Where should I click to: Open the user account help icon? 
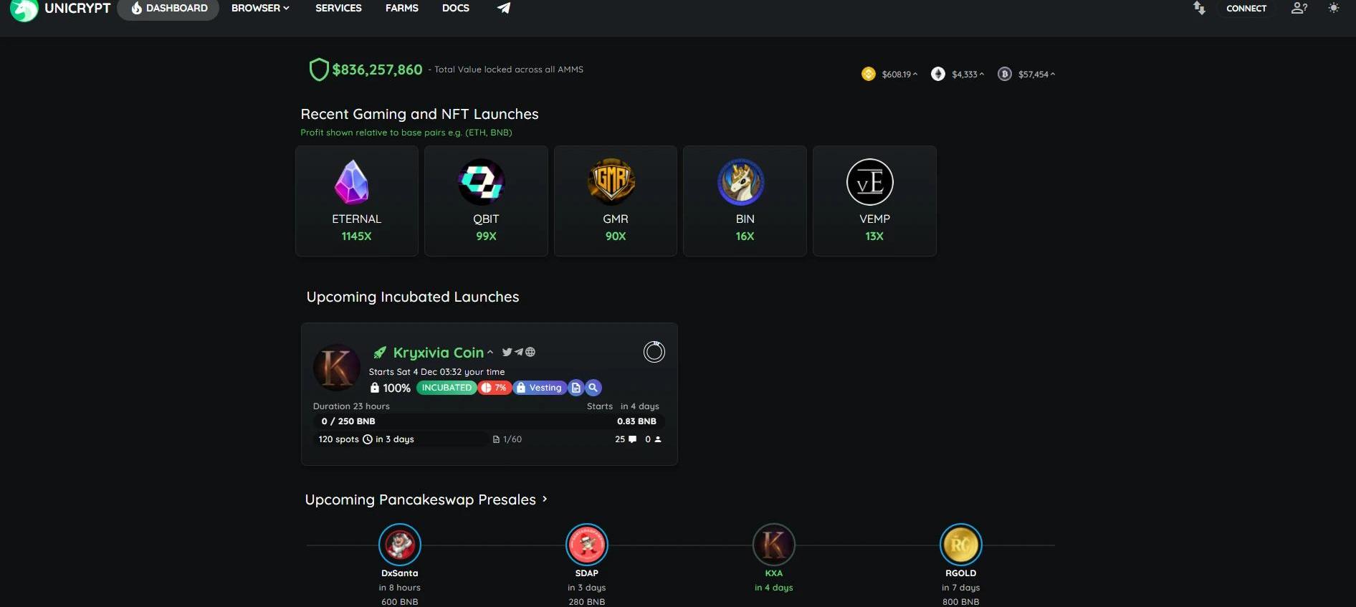1299,8
